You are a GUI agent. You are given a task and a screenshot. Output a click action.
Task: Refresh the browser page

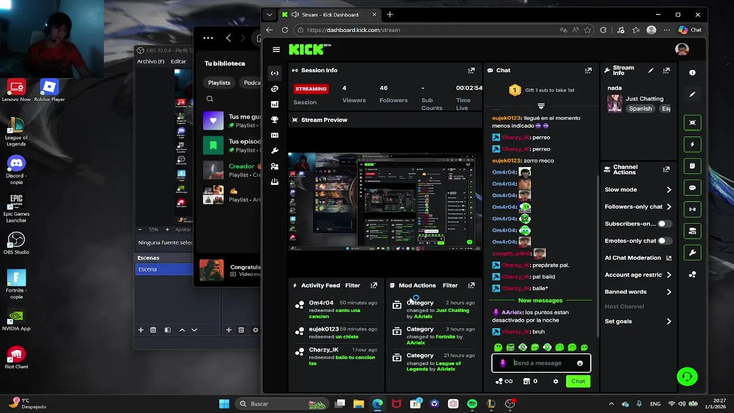285,30
